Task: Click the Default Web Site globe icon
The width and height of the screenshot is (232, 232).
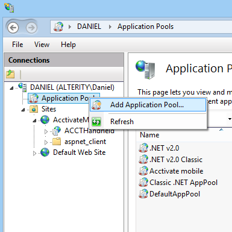Action: click(45, 152)
